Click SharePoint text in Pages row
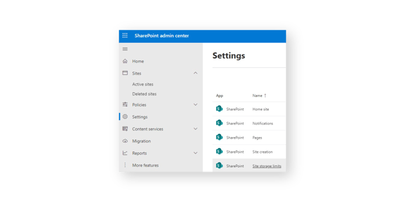 (235, 138)
